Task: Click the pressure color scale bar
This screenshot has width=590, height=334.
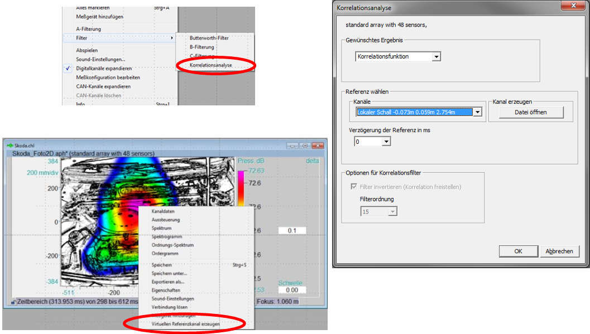Action: (x=241, y=188)
